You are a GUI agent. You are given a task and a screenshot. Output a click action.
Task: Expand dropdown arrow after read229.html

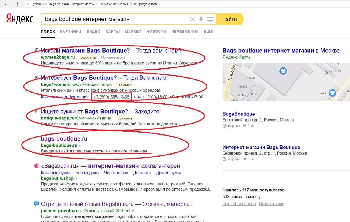133,211
